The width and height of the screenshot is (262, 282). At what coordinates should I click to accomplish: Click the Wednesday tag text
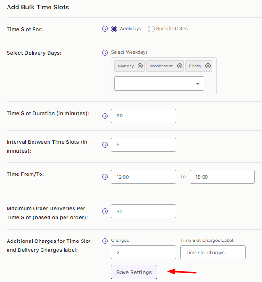pos(161,66)
